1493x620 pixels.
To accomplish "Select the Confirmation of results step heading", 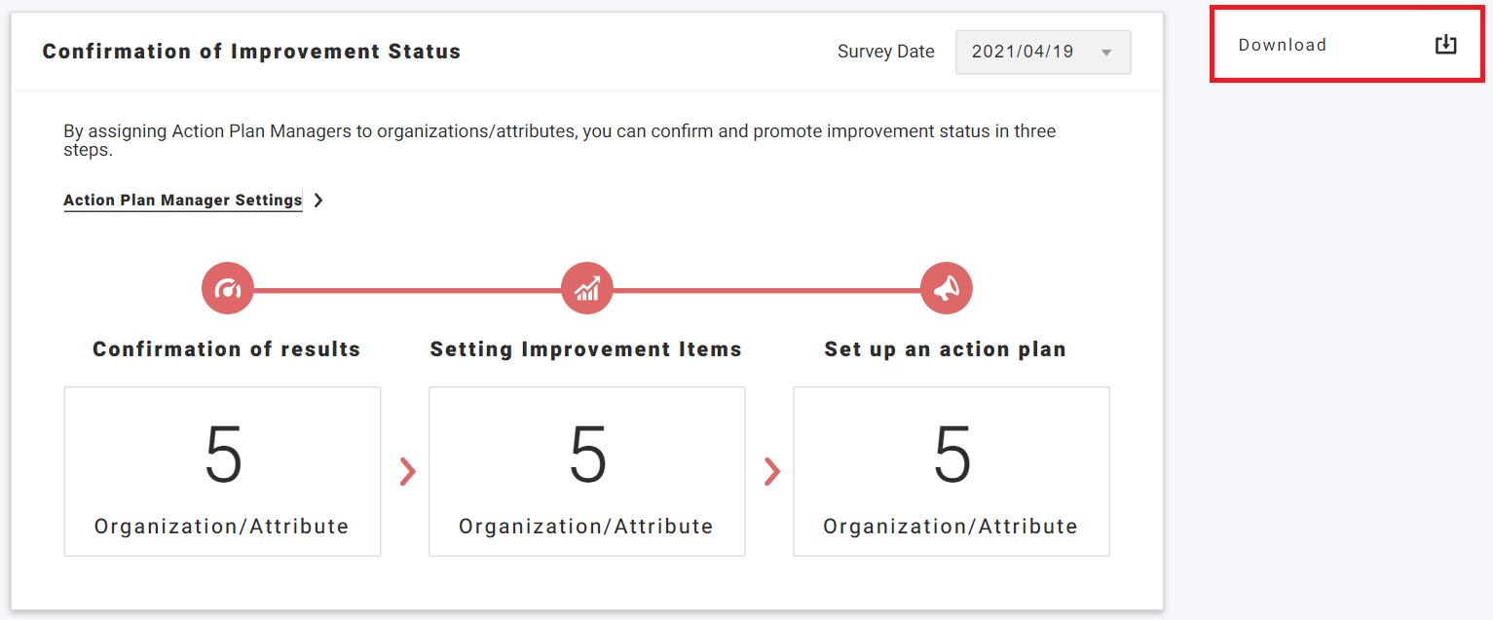I will pyautogui.click(x=227, y=349).
